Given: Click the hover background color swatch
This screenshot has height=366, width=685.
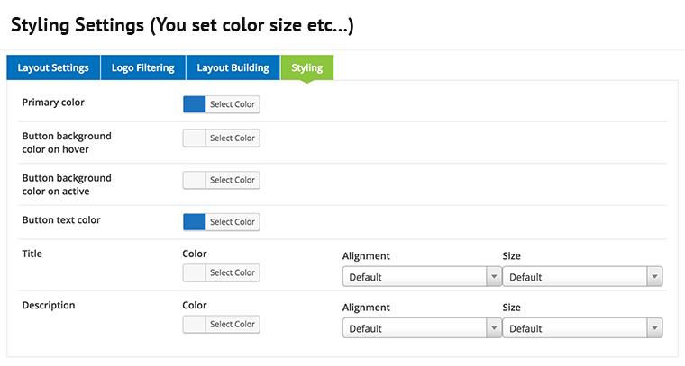Looking at the screenshot, I should tap(195, 138).
